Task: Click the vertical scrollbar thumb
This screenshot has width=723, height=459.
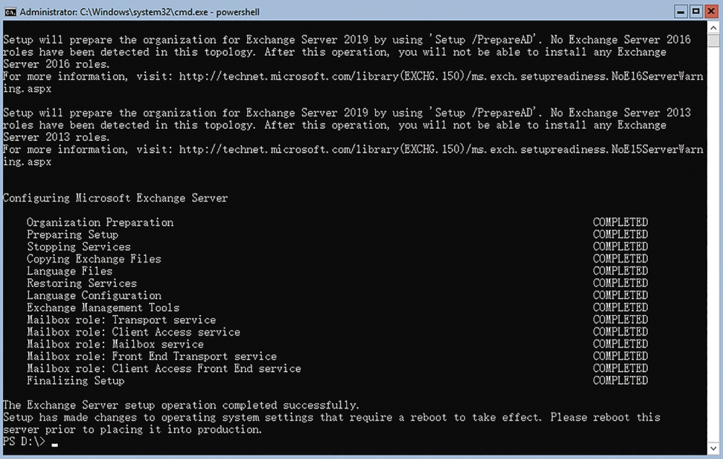Action: (714, 40)
